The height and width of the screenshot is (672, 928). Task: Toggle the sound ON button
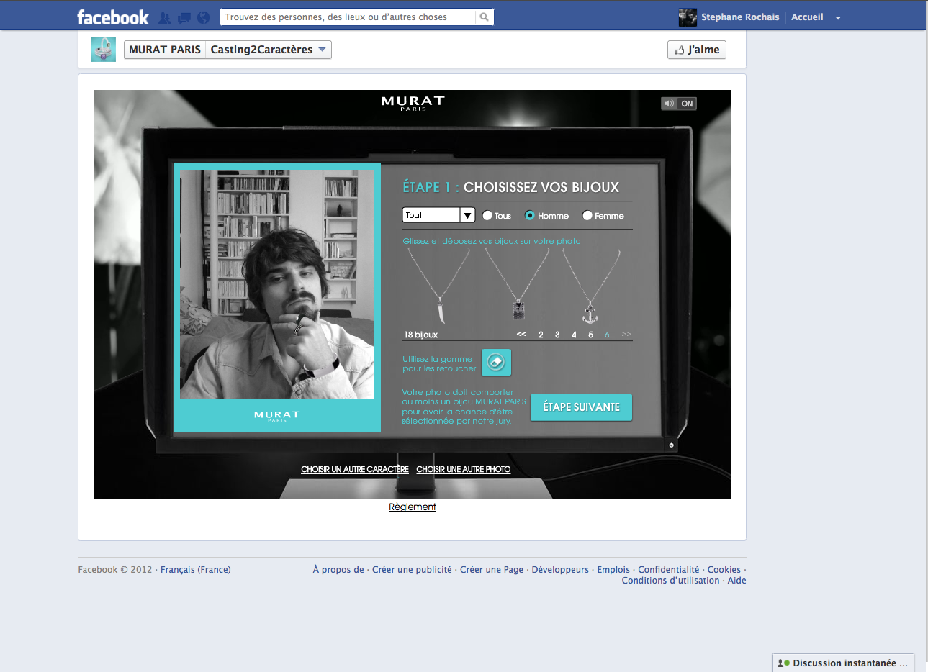pyautogui.click(x=678, y=104)
